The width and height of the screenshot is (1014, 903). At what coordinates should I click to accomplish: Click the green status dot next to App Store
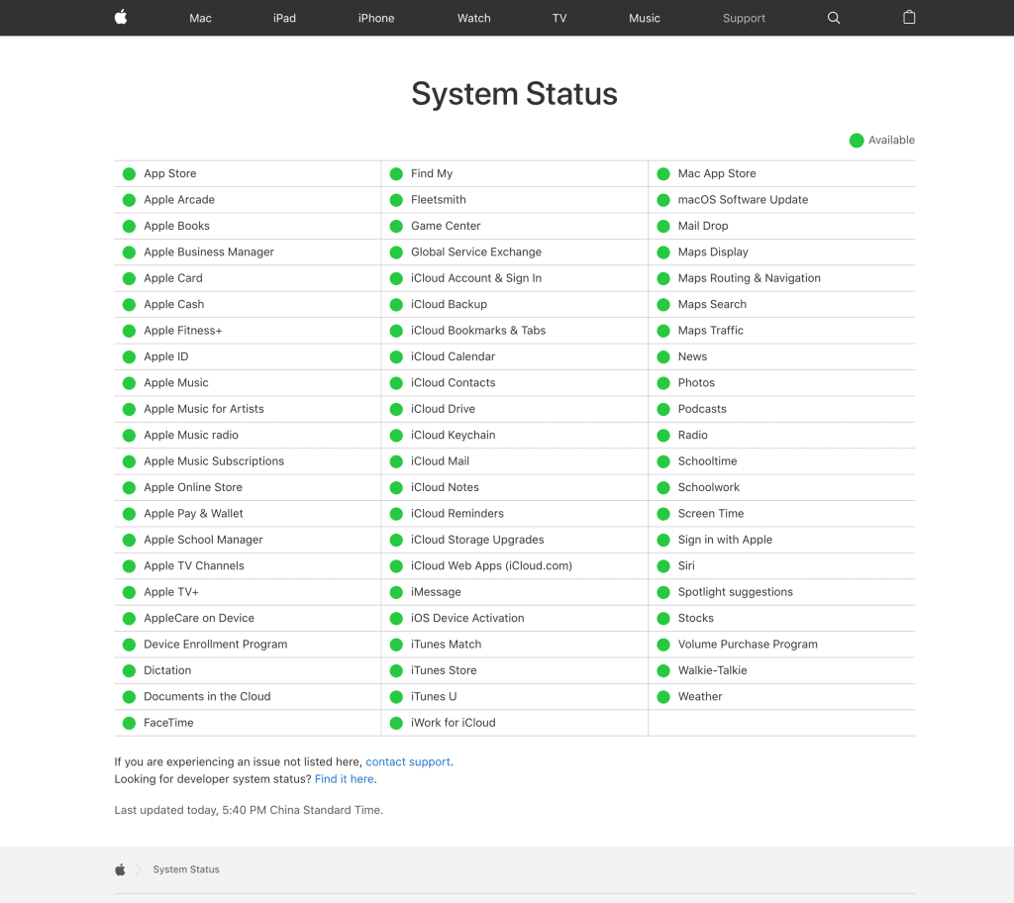click(129, 173)
